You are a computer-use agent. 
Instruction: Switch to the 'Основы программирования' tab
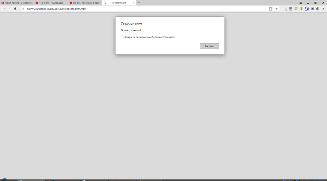coord(85,3)
